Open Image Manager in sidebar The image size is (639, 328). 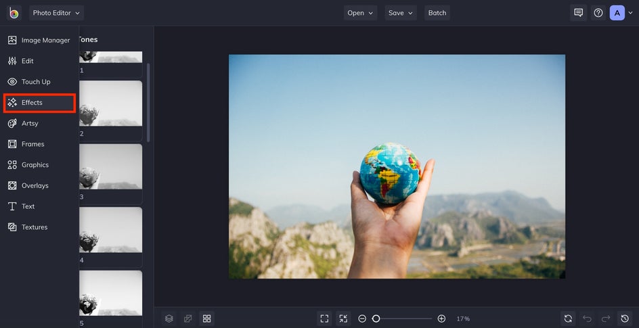coord(39,41)
